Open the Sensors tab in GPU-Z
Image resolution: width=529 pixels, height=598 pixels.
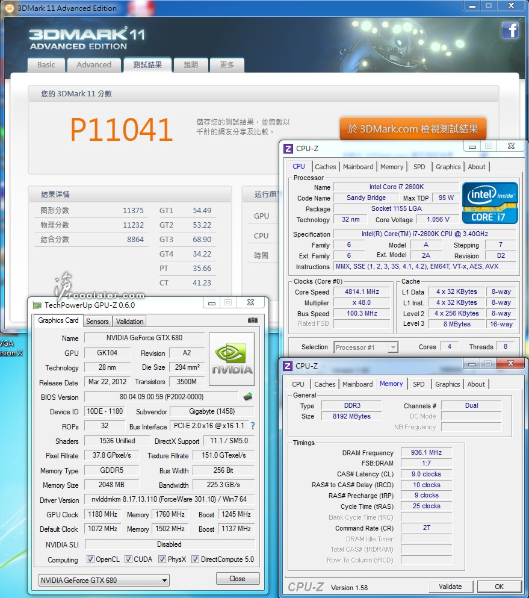[97, 322]
